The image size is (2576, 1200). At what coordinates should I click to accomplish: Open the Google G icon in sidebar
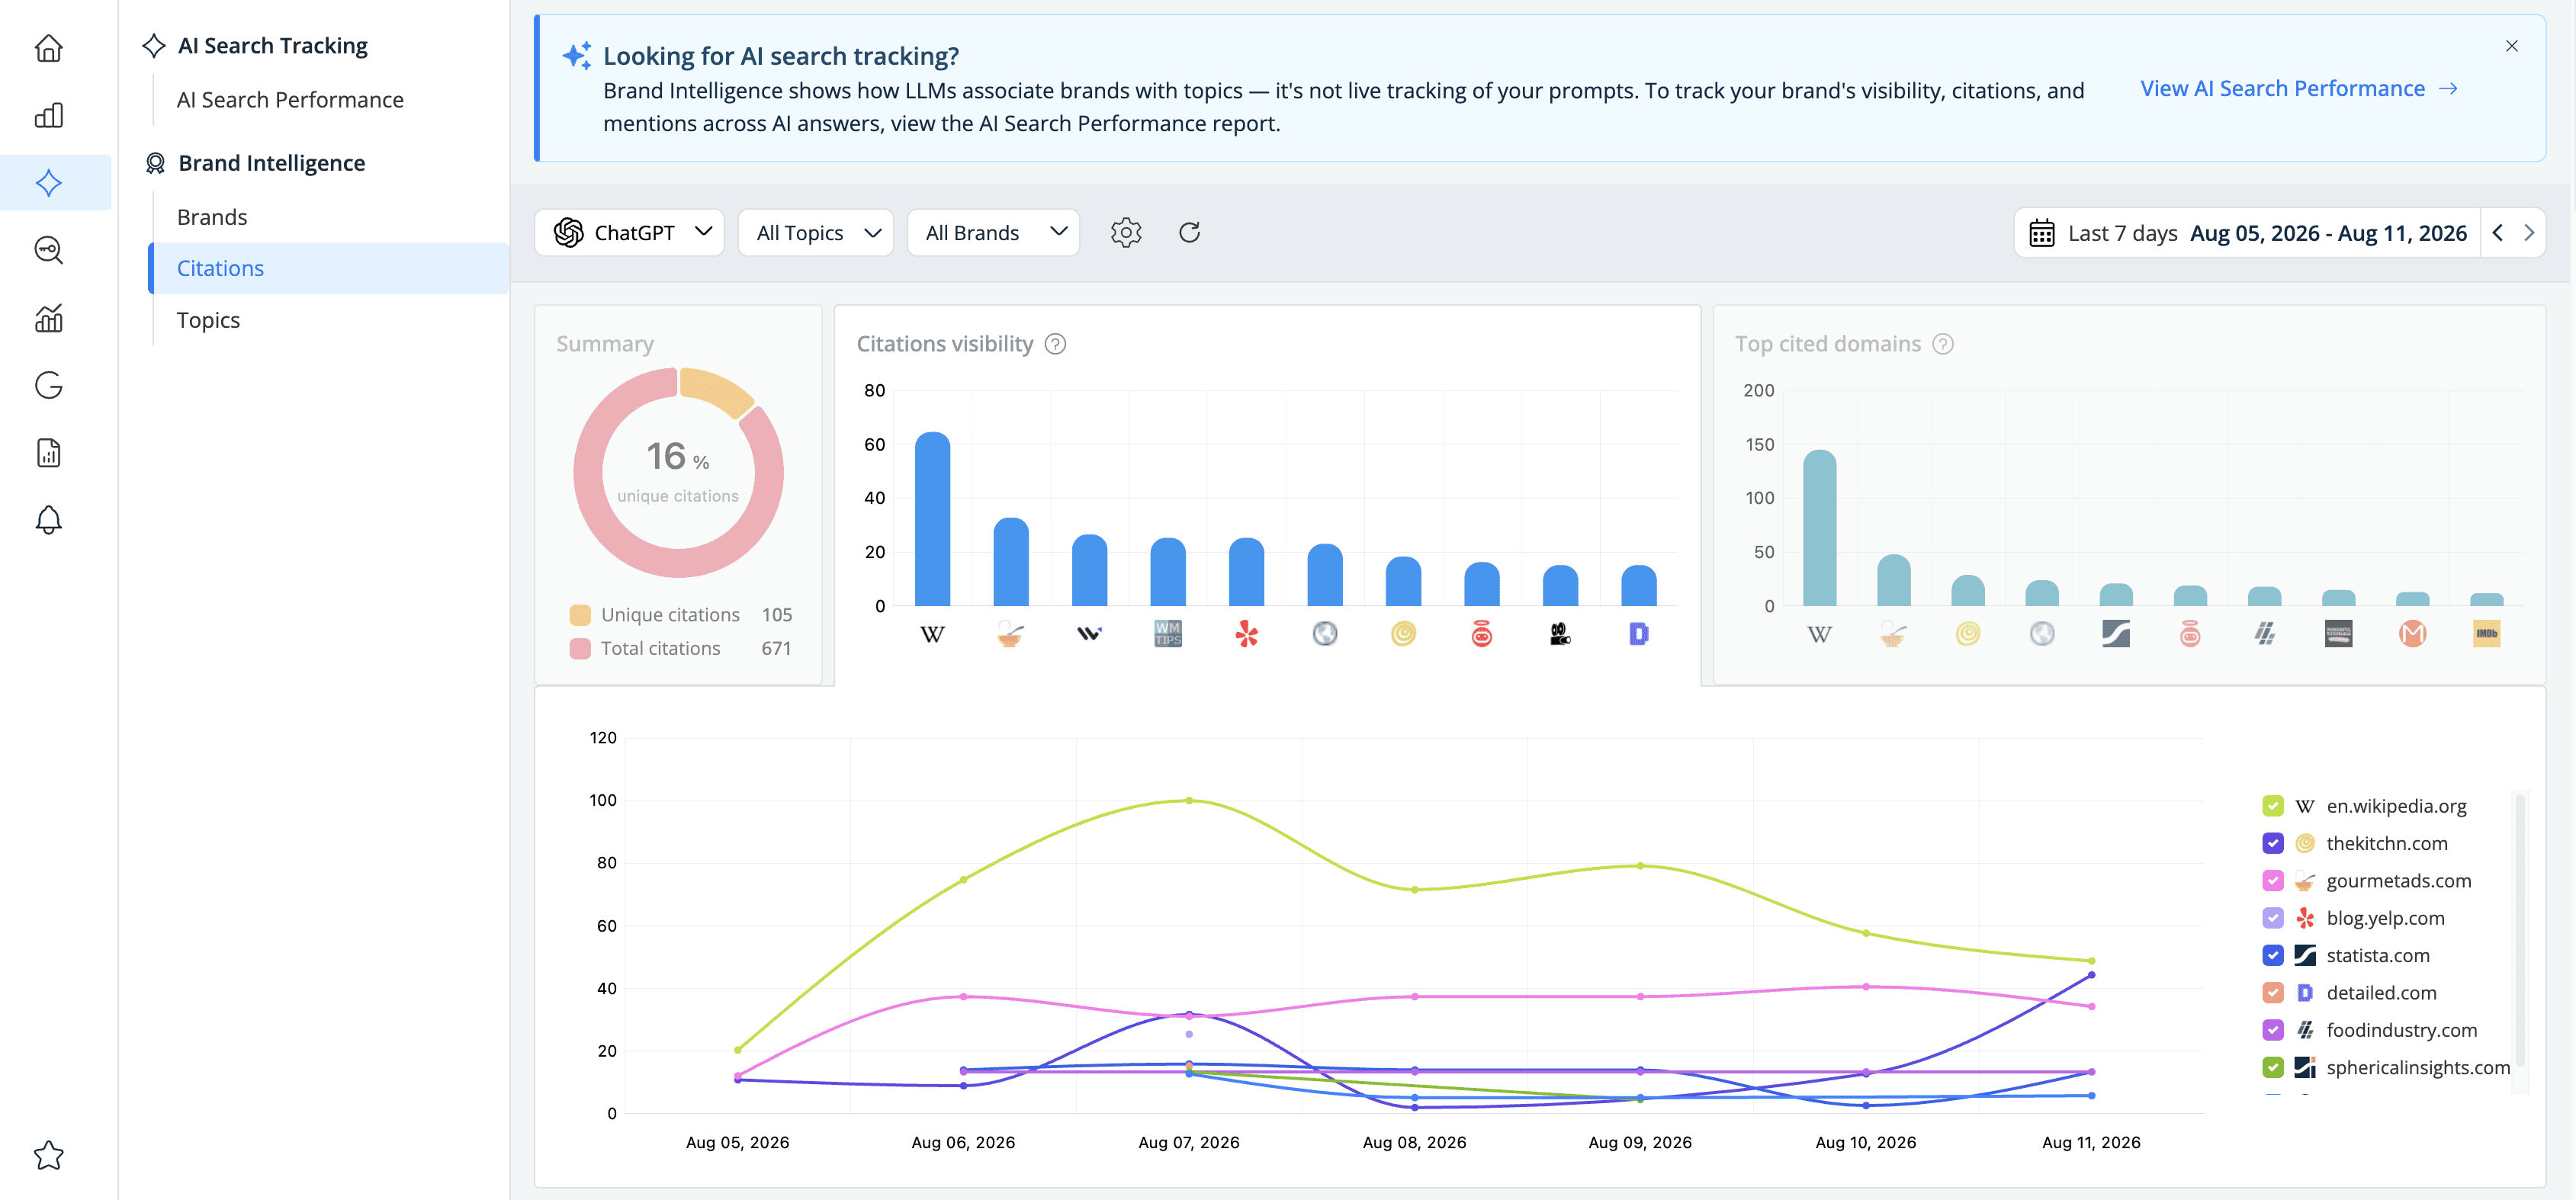coord(48,385)
